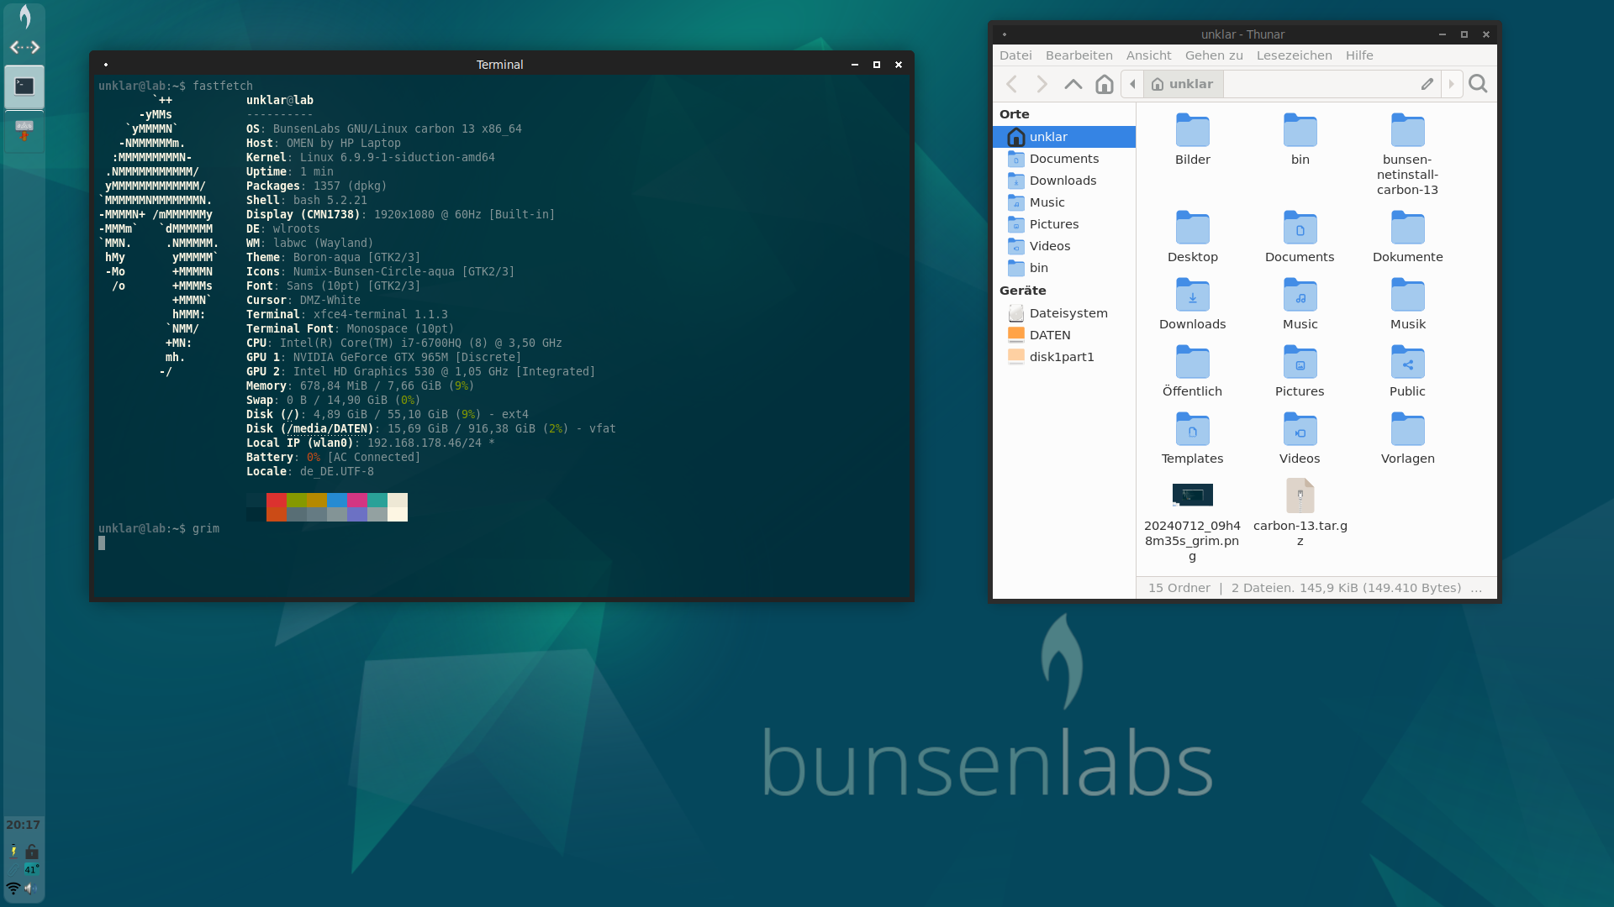Click the workspace switcher arrows in the panel
1614x907 pixels.
click(24, 48)
